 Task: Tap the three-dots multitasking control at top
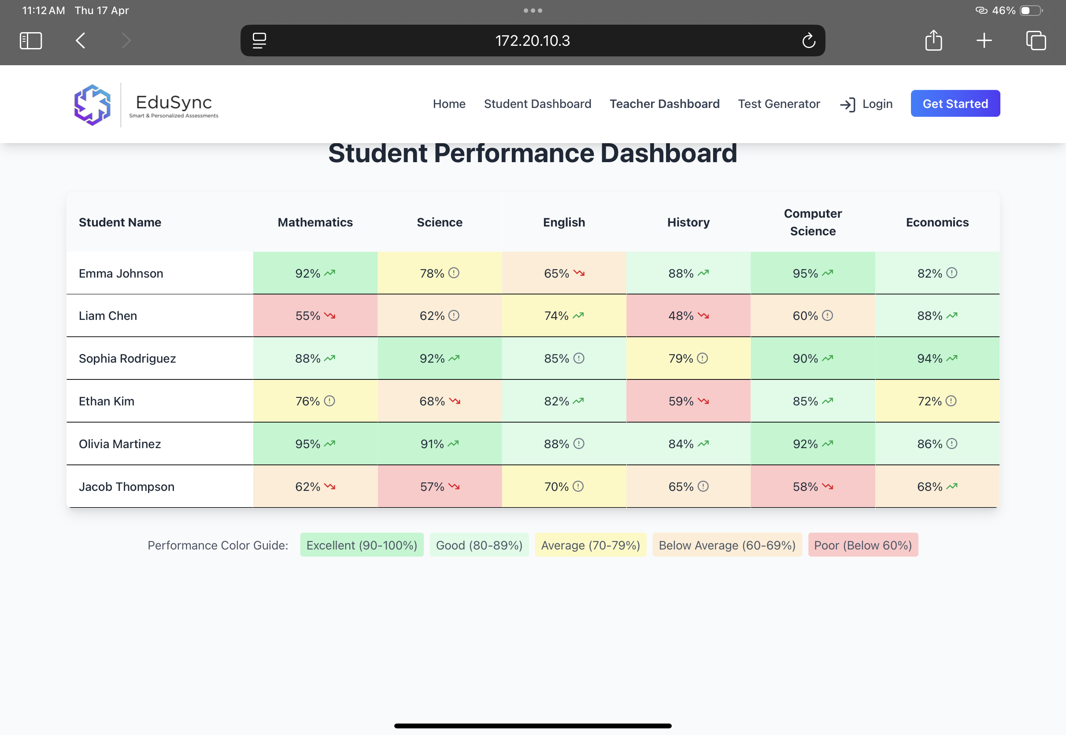(x=533, y=10)
